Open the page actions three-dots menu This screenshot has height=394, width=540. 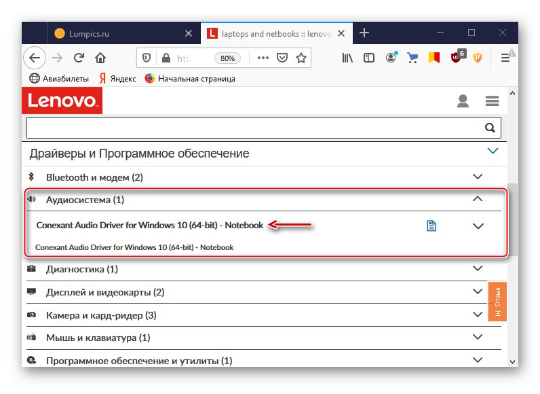(x=263, y=58)
